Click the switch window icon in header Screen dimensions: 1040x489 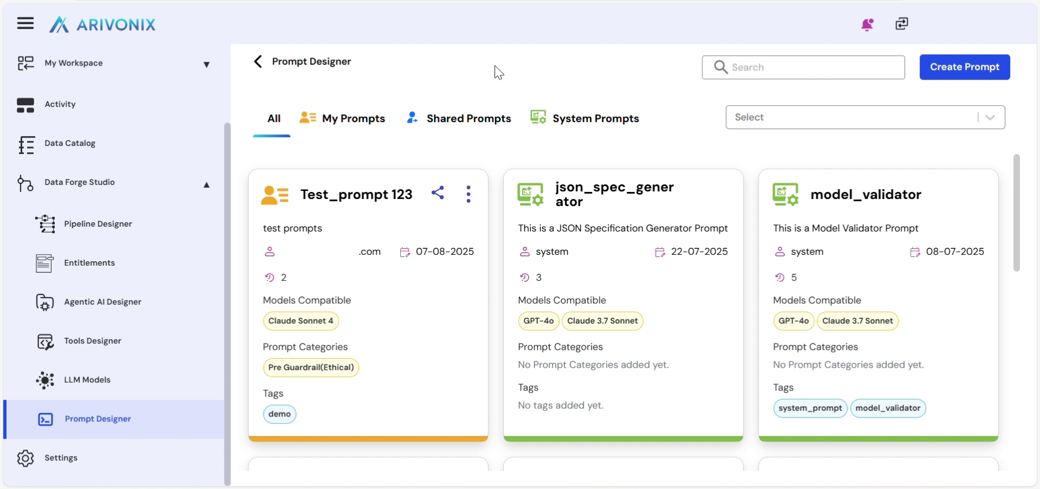coord(901,24)
